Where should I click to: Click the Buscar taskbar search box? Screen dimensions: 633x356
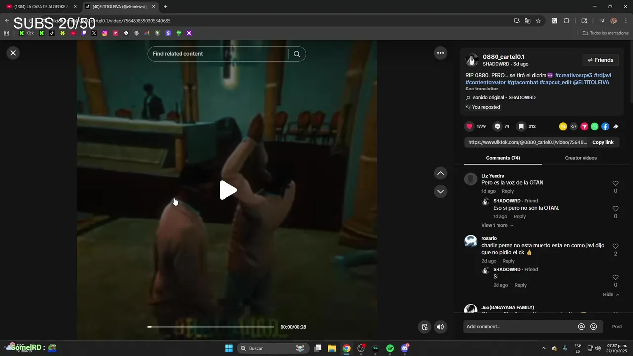[273, 348]
